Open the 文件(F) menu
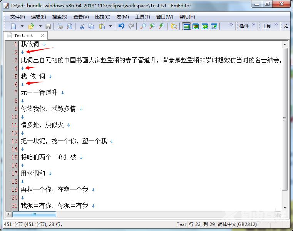 (x=18, y=17)
